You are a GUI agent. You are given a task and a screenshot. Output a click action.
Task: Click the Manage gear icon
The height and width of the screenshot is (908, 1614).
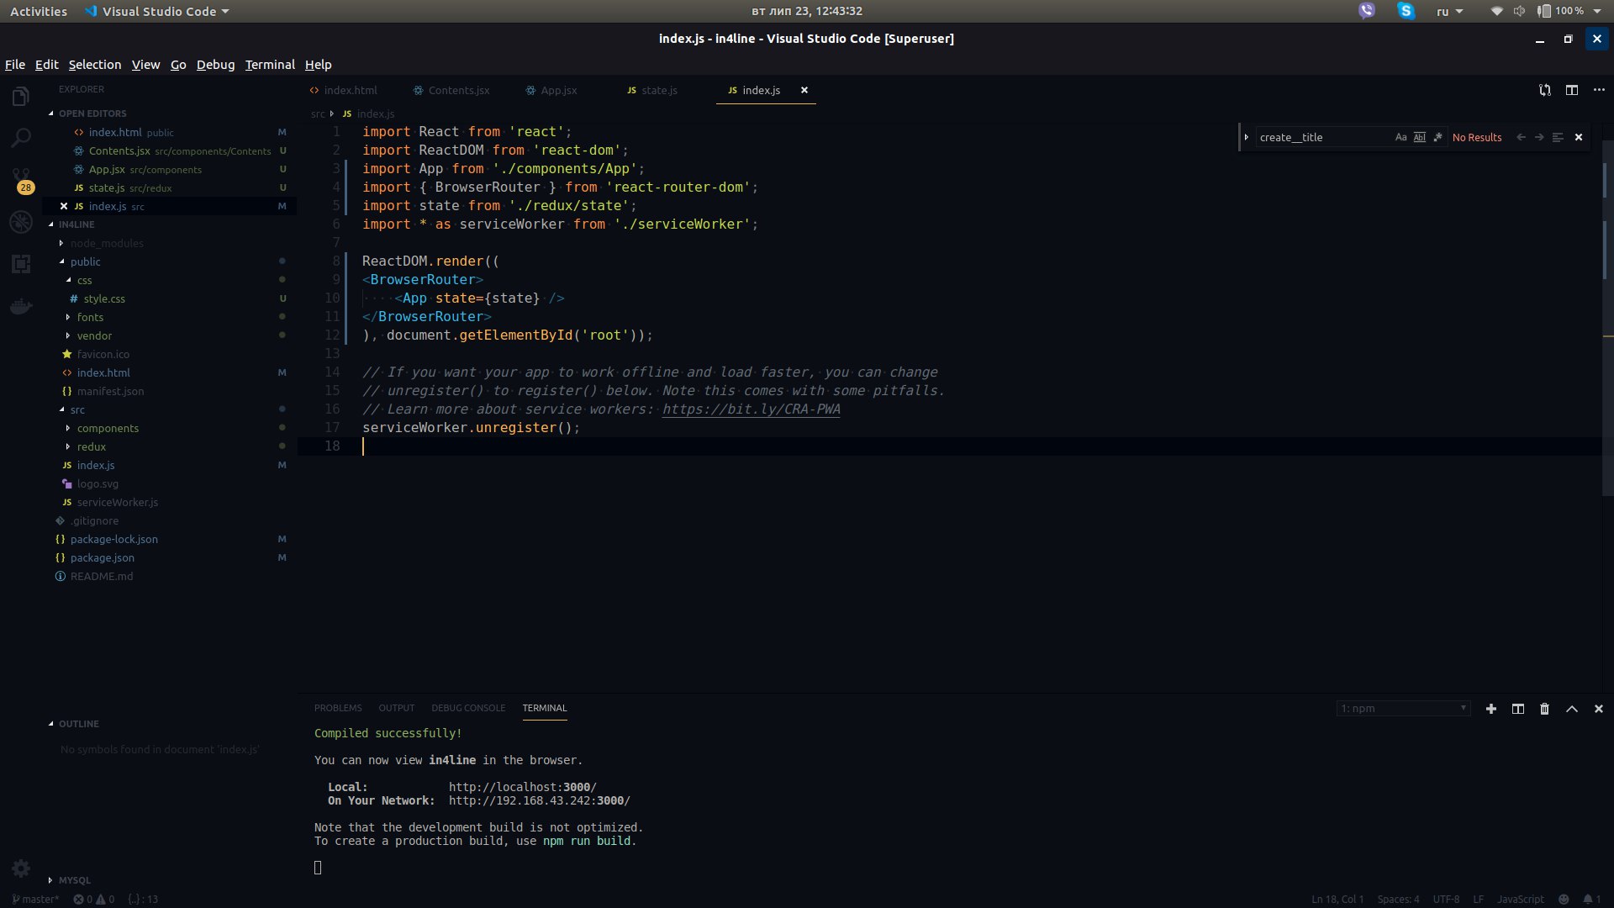tap(21, 868)
